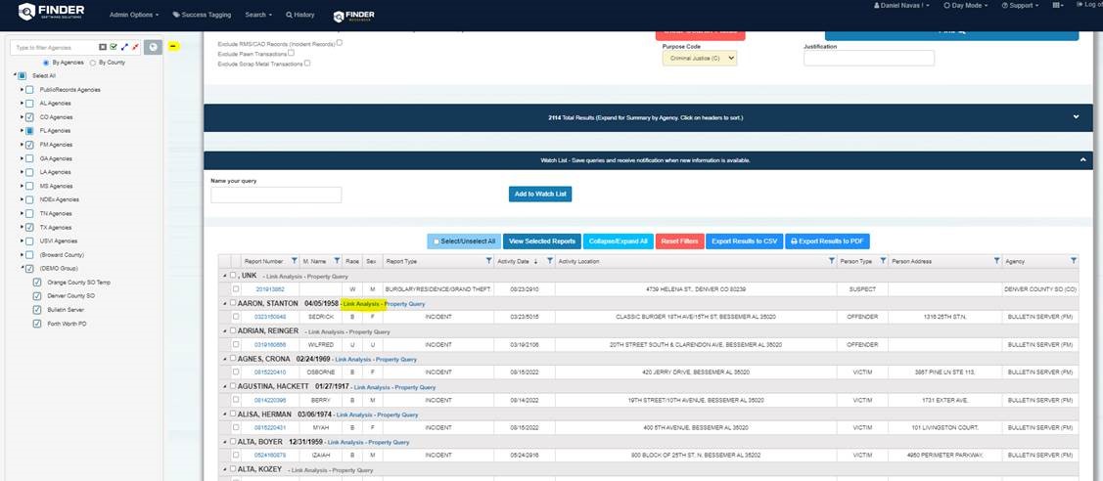Open Success Tagging in navbar
Screen dimensions: 1103x481
(x=202, y=15)
